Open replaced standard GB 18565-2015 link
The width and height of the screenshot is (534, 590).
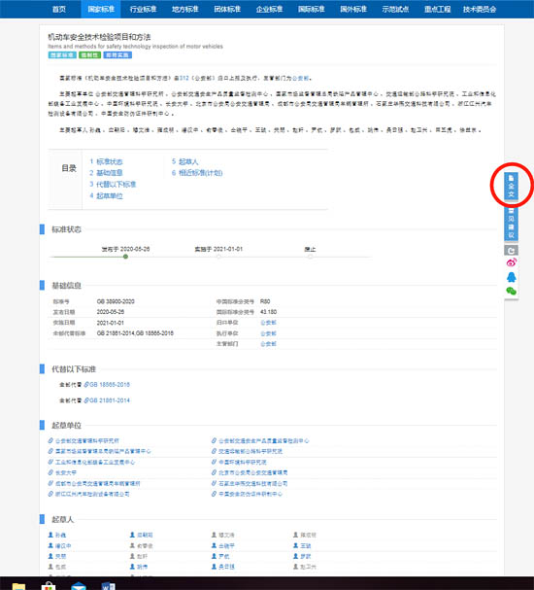[x=107, y=384]
